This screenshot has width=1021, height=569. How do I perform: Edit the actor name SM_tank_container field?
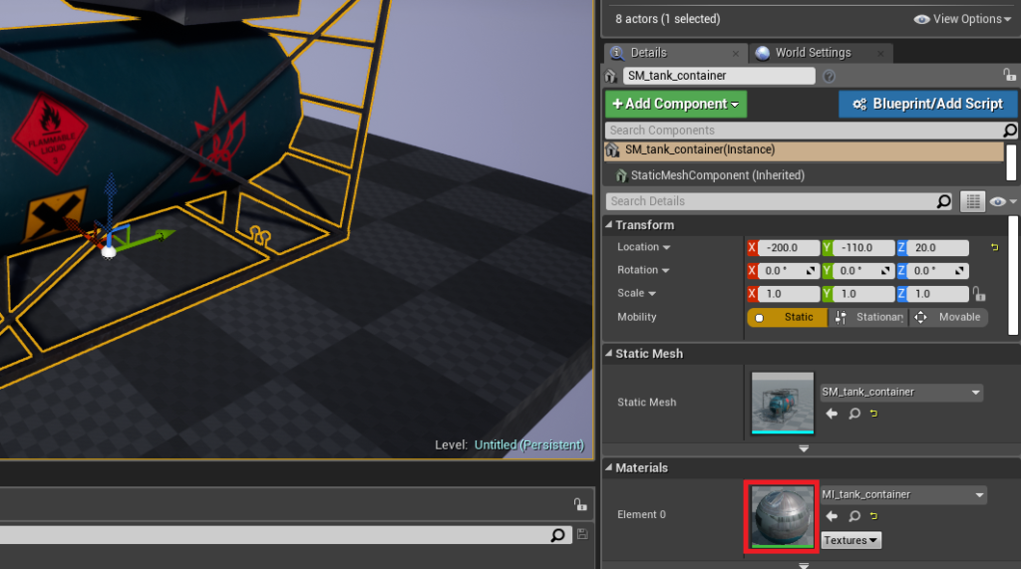tap(719, 76)
